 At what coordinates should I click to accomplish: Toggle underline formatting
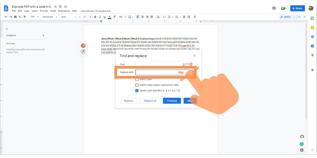coord(105,17)
